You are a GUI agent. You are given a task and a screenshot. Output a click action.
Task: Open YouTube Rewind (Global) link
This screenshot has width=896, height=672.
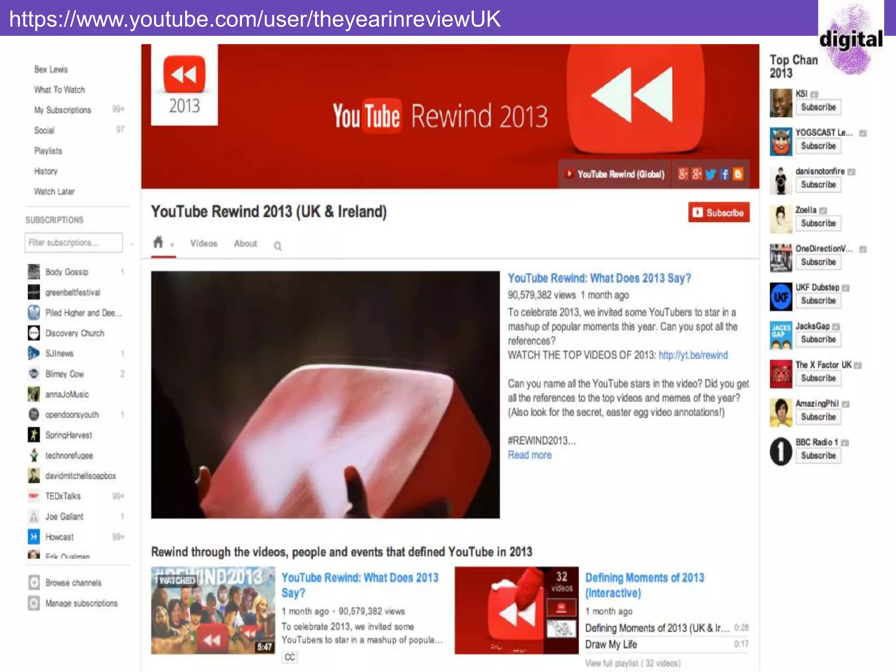[x=615, y=174]
